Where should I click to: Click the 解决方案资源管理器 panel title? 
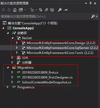tap(15, 3)
